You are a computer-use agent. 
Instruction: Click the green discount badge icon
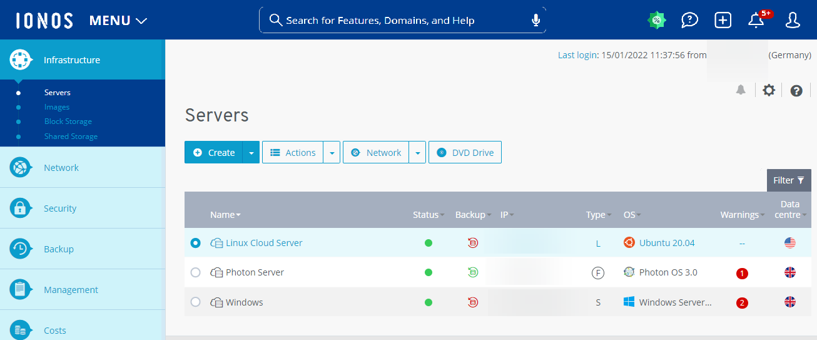click(x=656, y=20)
